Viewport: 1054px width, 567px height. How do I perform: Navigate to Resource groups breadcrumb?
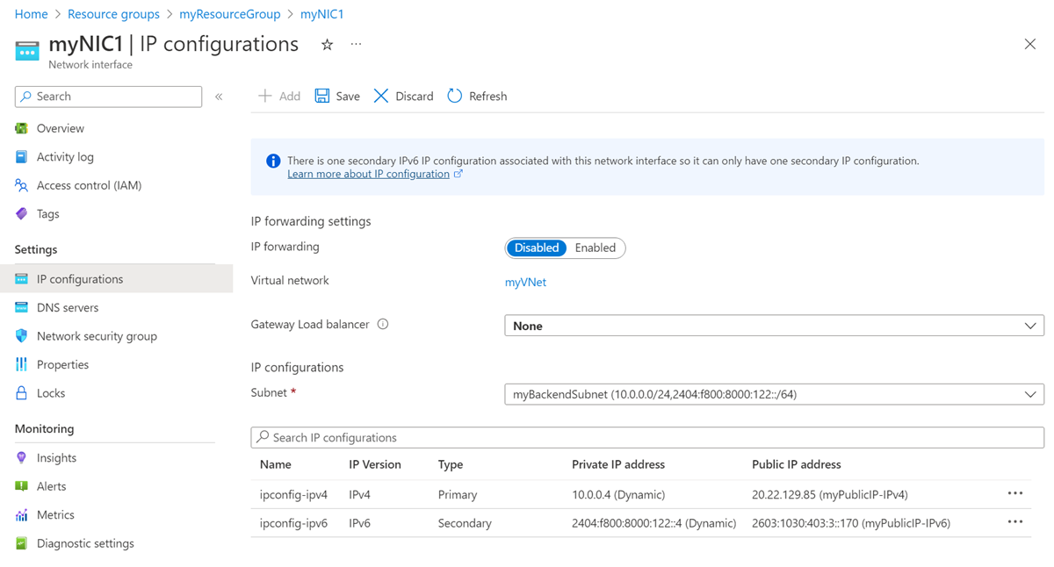(113, 14)
